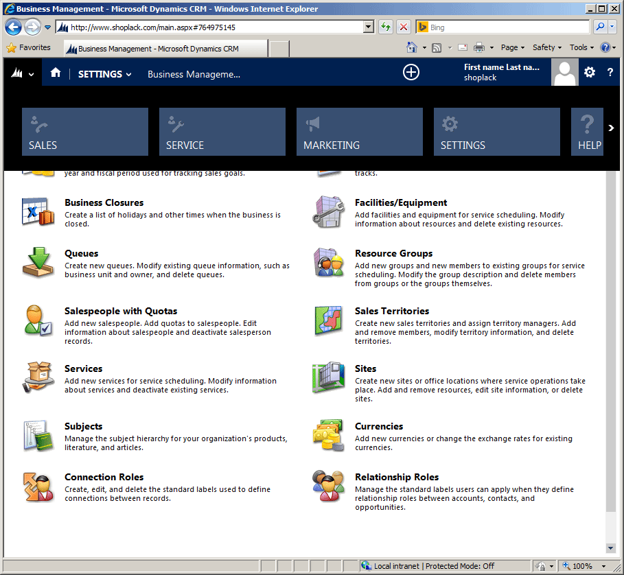Open CRM help question mark icon
The width and height of the screenshot is (624, 575).
(x=610, y=72)
